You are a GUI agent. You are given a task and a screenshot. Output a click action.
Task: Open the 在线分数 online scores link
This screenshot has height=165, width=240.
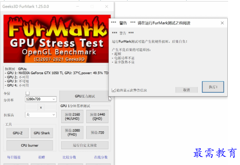[x=101, y=157]
